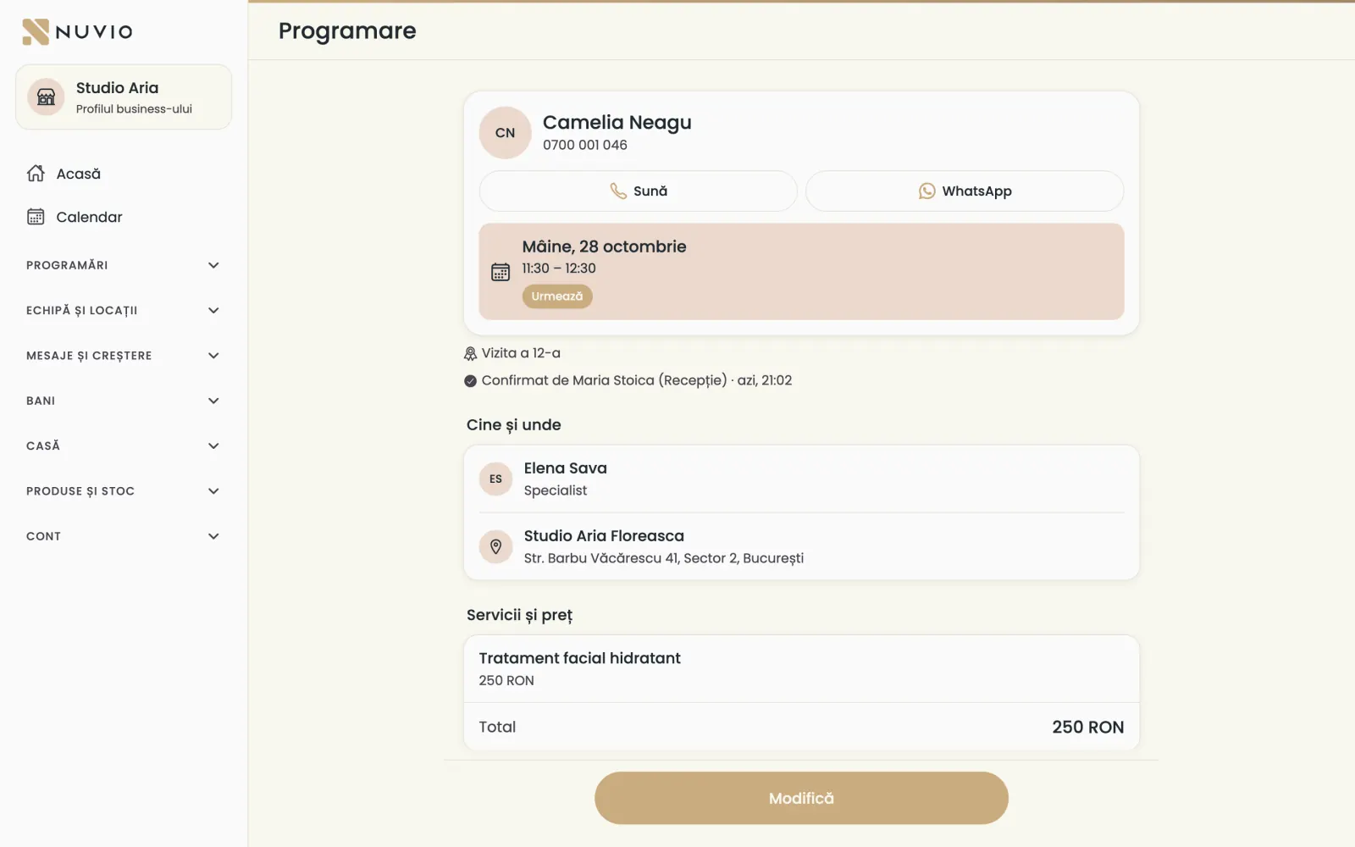Open the MESAJE ȘI CREȘTERE menu label
This screenshot has height=847, width=1355.
89,356
